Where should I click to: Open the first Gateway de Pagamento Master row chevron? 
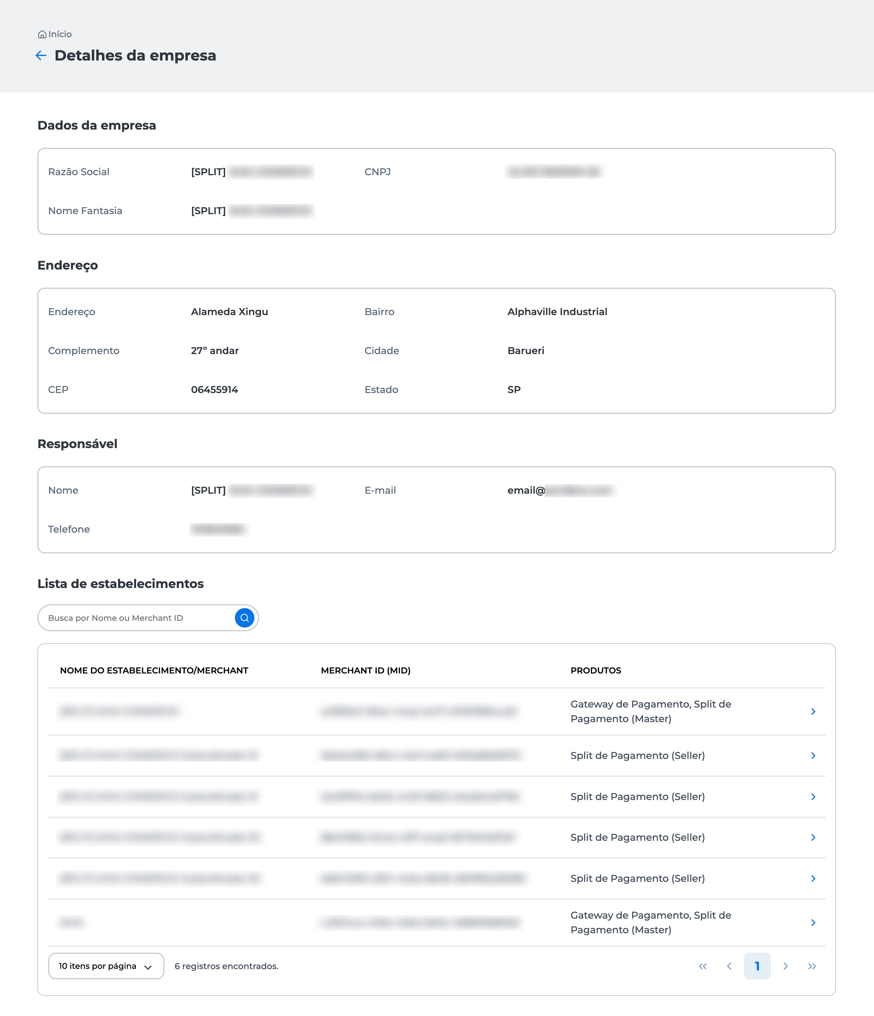click(x=813, y=712)
